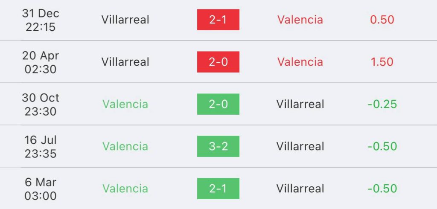
Task: Click the -0.25 handicap value
Action: (382, 104)
